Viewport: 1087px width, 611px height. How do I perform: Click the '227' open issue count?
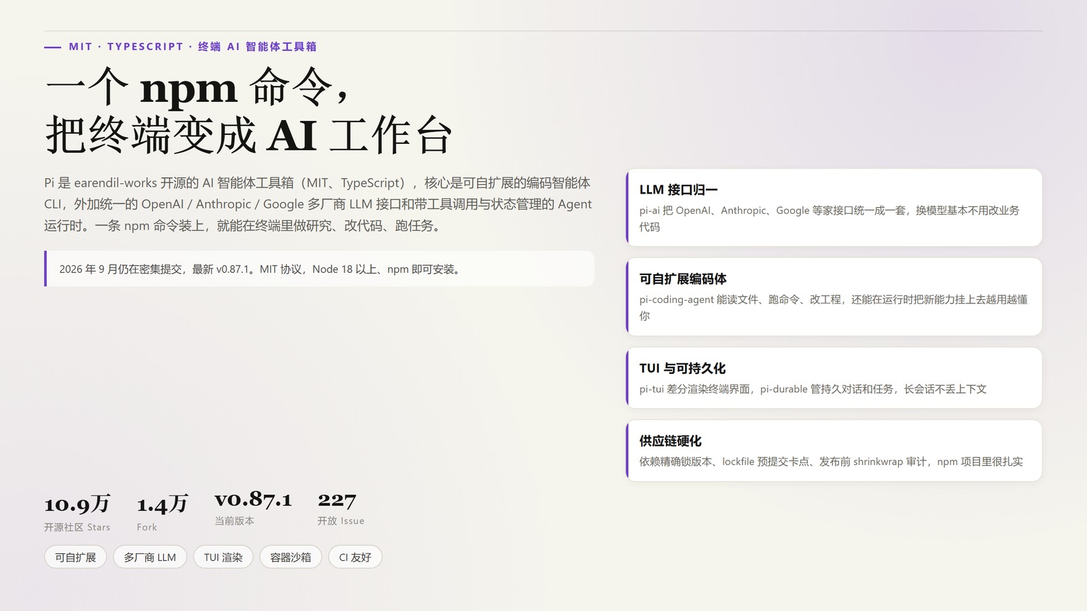(336, 500)
